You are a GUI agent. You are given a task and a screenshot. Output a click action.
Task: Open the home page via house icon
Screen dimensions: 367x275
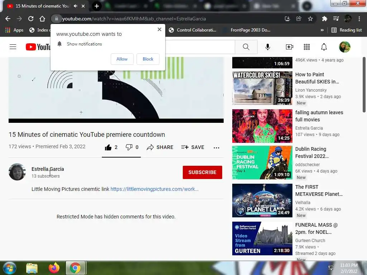click(x=42, y=19)
